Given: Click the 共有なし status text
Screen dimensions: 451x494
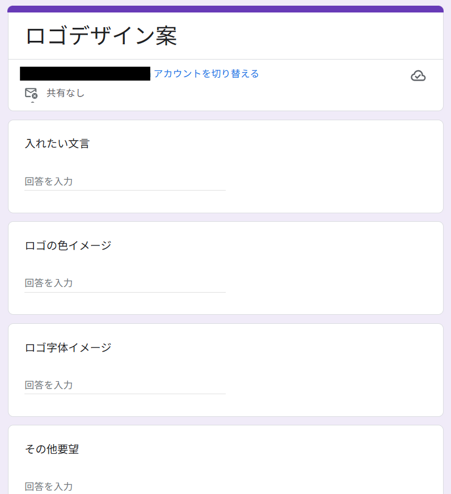Looking at the screenshot, I should 65,93.
